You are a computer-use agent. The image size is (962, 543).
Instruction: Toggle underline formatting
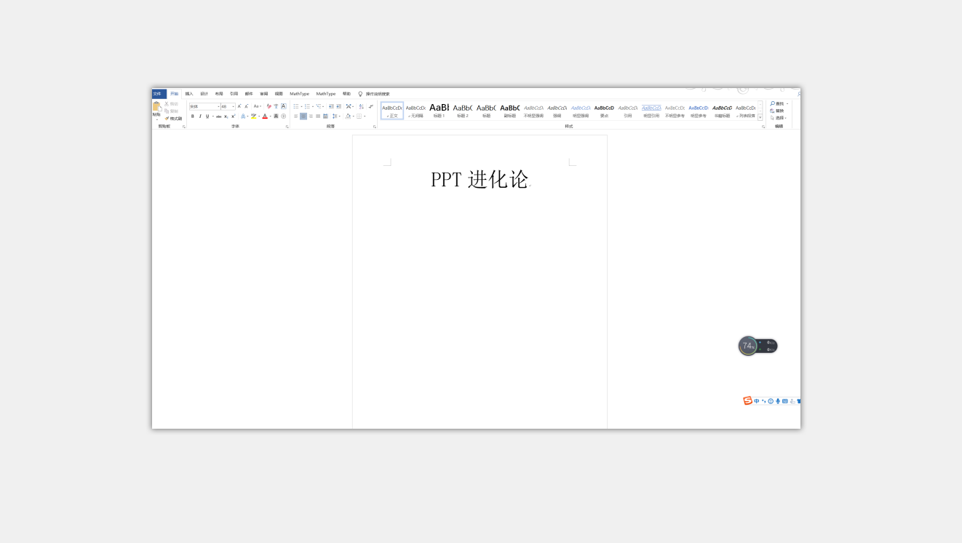coord(207,116)
